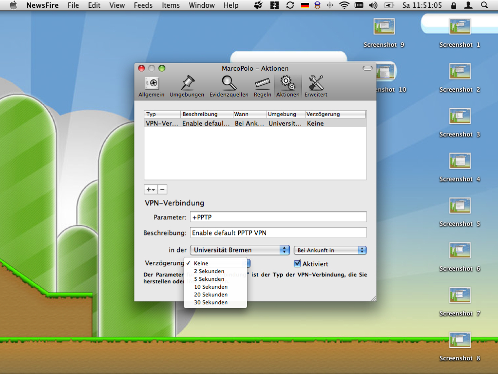498x374 pixels.
Task: Remove selected action with minus button
Action: pos(162,189)
